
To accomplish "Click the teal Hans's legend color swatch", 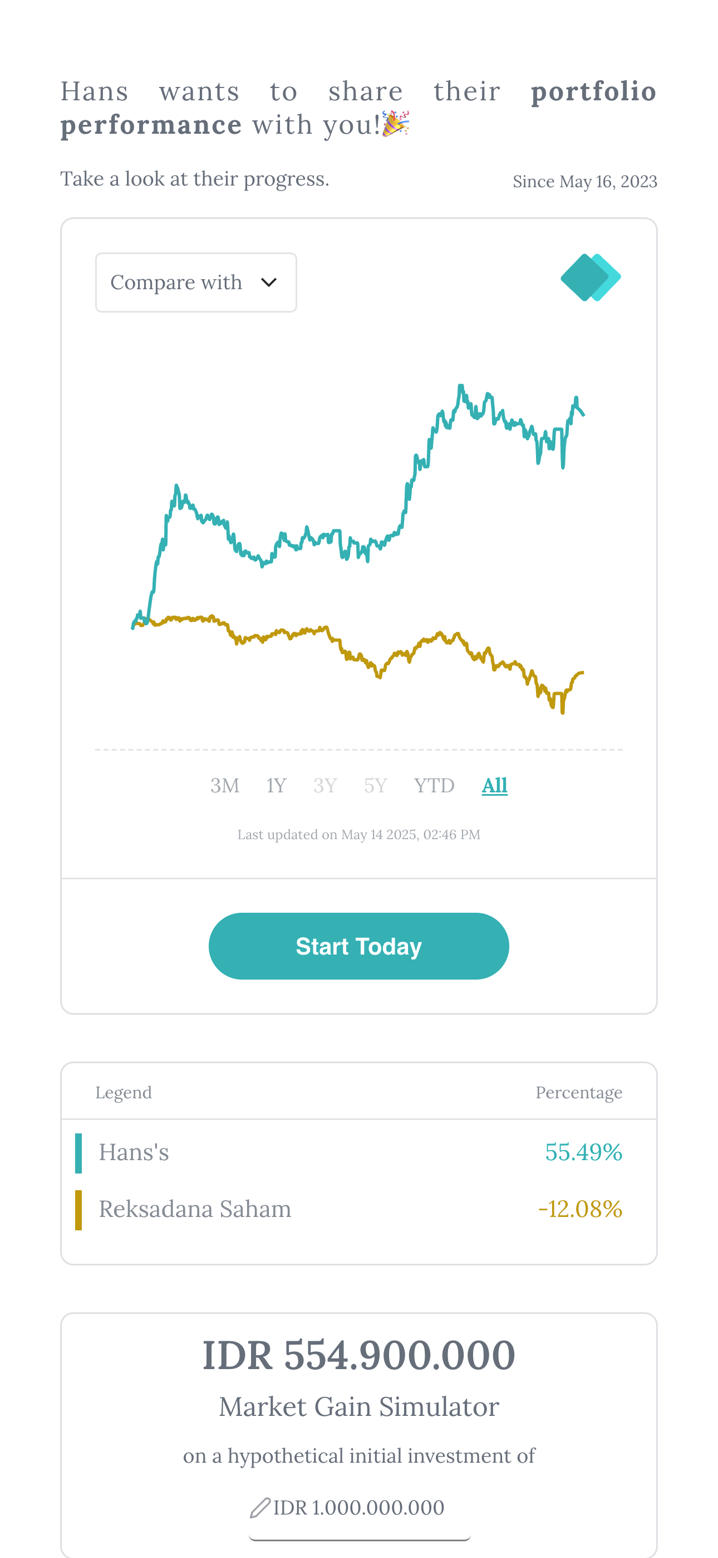I will [x=78, y=1153].
